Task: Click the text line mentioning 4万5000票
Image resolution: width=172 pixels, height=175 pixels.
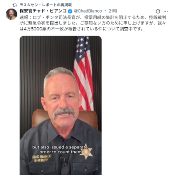Action: click(81, 29)
